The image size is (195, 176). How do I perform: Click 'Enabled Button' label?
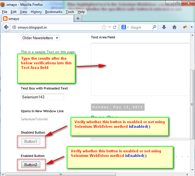[x=32, y=156]
